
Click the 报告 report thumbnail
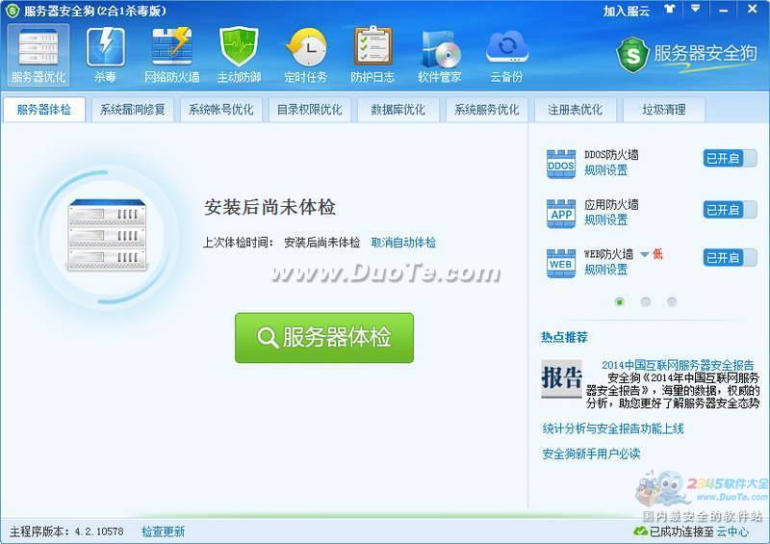561,378
